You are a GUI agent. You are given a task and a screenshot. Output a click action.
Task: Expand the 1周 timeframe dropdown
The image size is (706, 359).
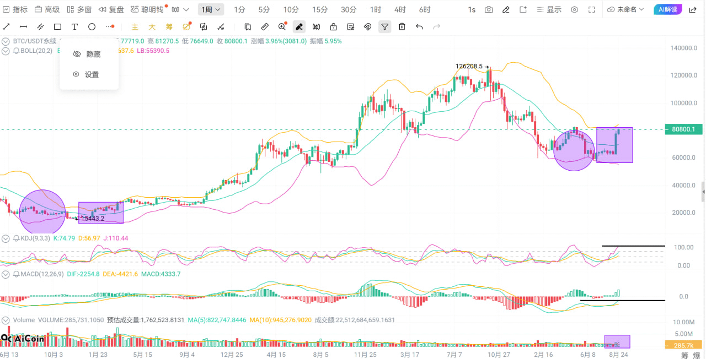211,9
